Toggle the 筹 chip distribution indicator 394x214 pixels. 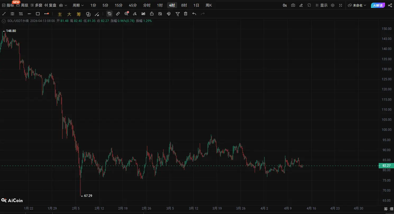(79, 14)
